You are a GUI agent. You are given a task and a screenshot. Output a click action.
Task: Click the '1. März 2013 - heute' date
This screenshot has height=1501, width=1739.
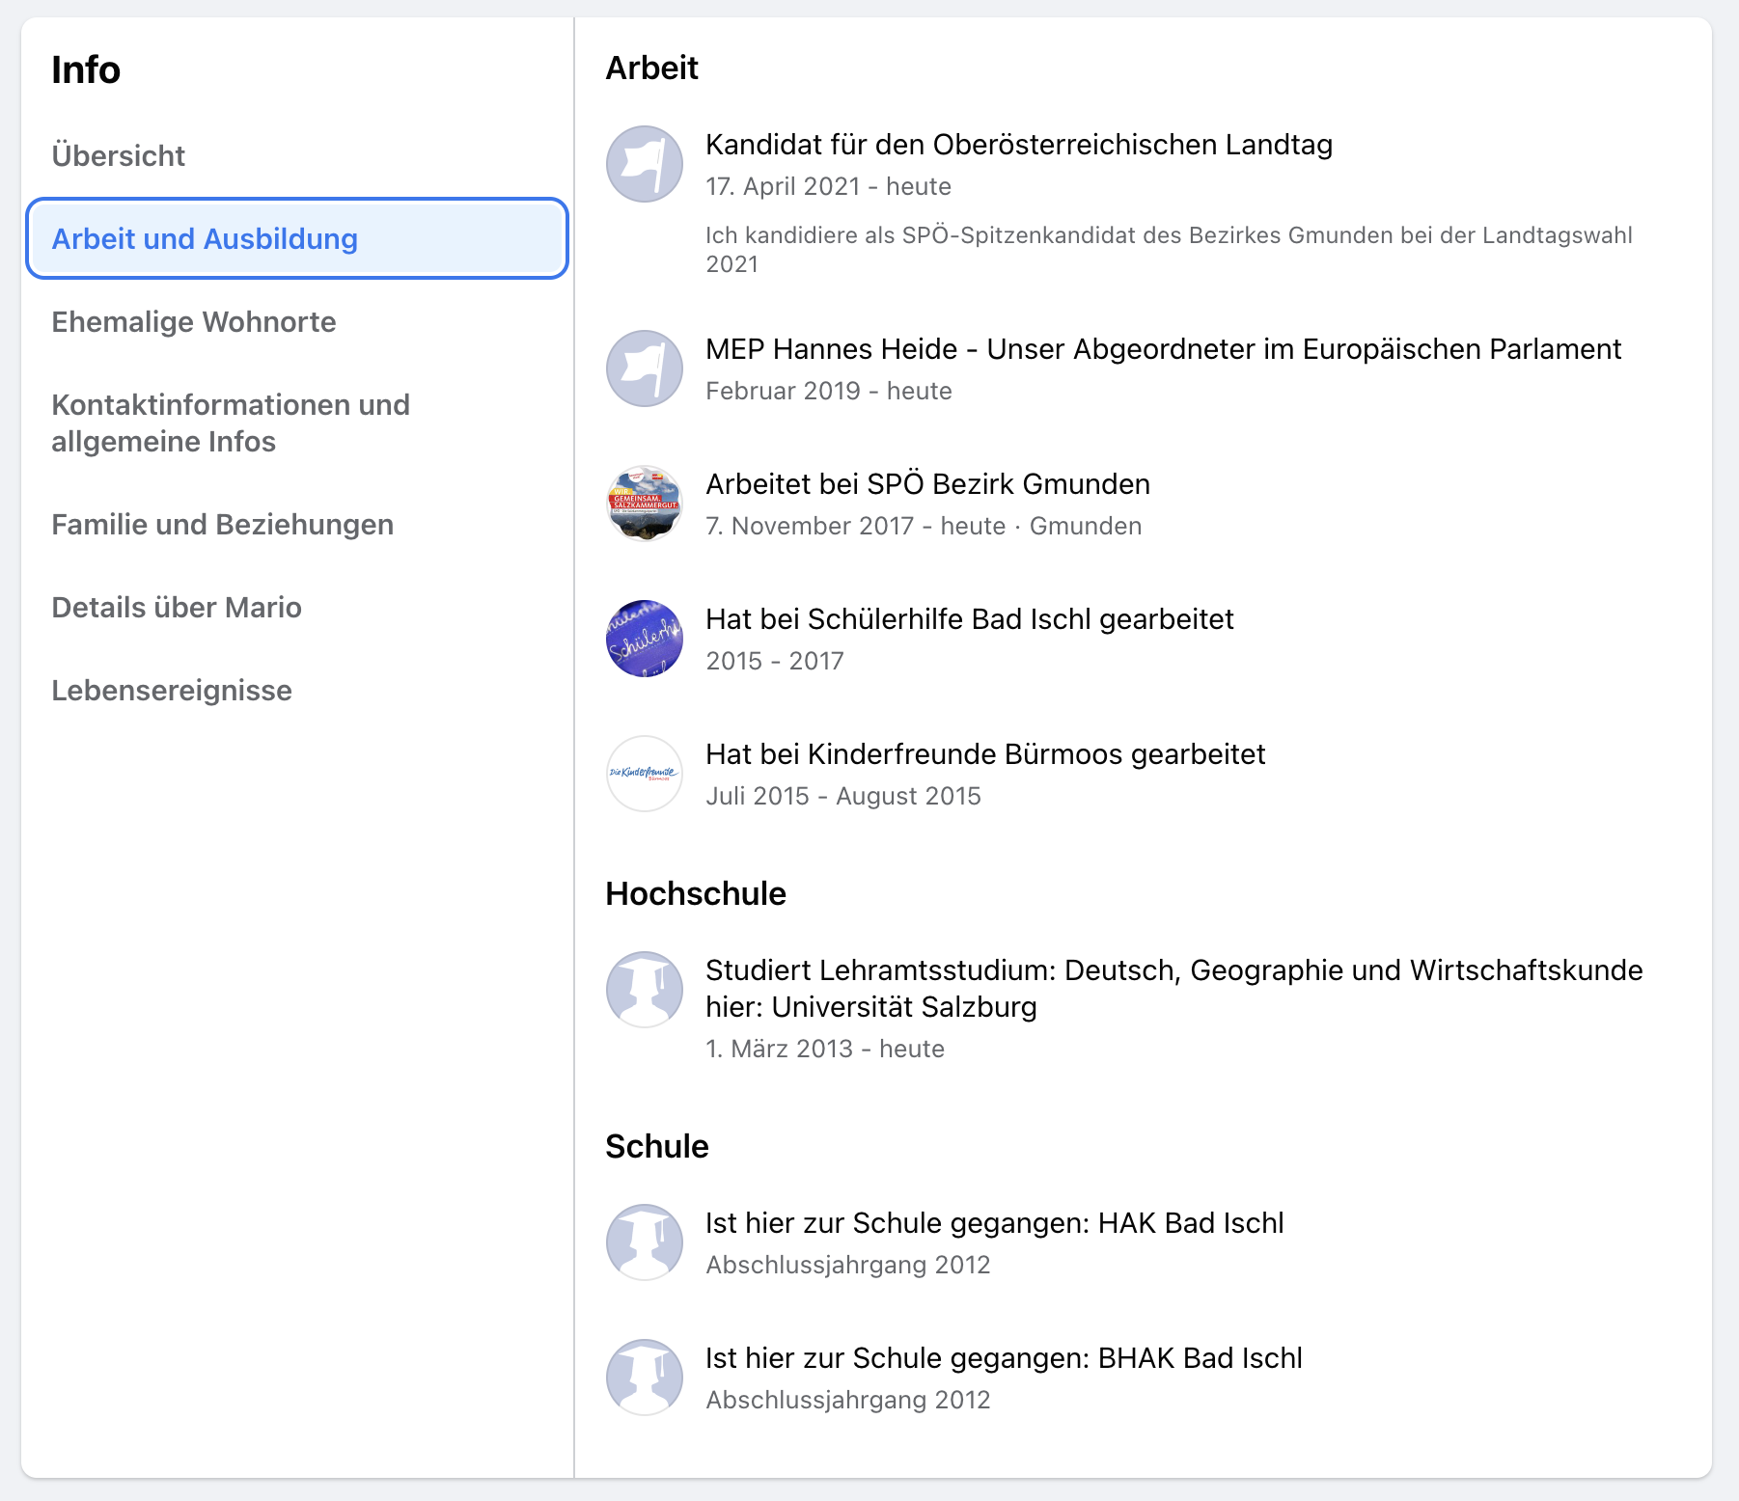click(x=825, y=1049)
